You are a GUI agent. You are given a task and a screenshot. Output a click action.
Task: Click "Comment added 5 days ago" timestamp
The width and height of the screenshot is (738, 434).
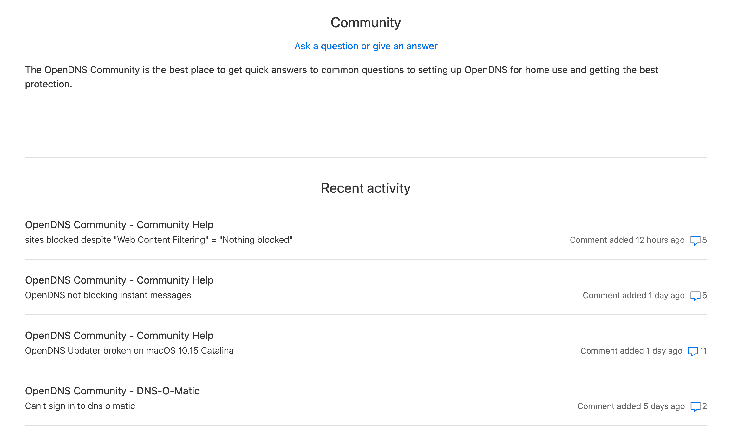tap(631, 406)
